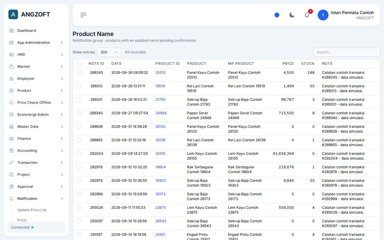Click the Price Check Offline search icon
Image resolution: width=384 pixels, height=240 pixels.
click(x=11, y=103)
